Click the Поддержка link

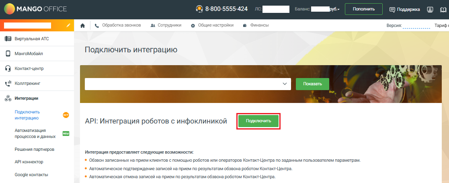[x=408, y=9]
